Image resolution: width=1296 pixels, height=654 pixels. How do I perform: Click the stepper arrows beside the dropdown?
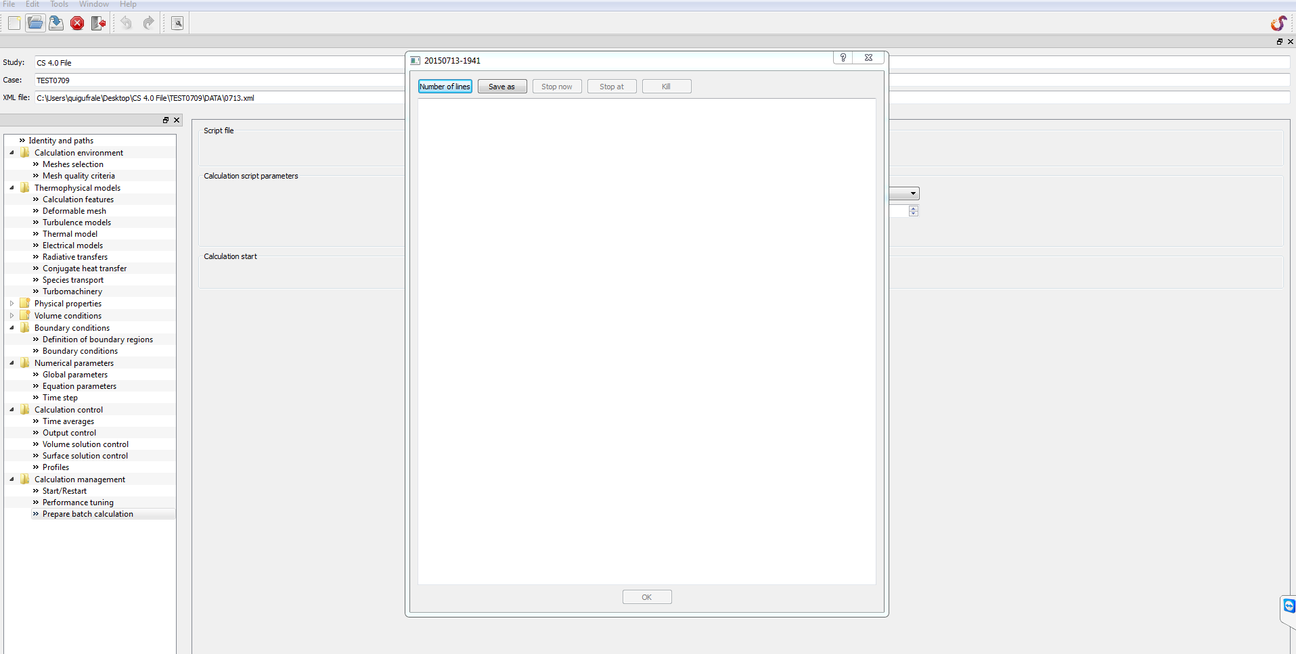pos(913,211)
